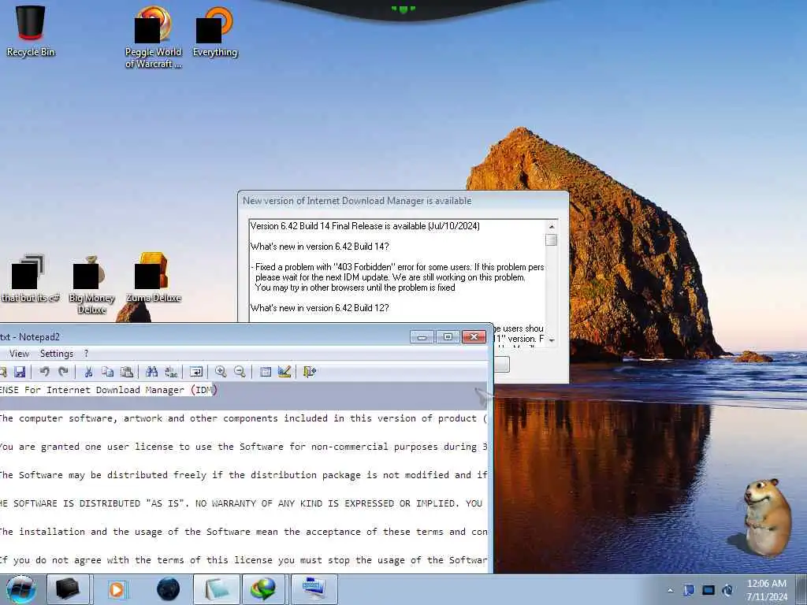Click the Paste clipboard icon in Notepad2
Viewport: 807px width, 605px height.
click(x=127, y=372)
